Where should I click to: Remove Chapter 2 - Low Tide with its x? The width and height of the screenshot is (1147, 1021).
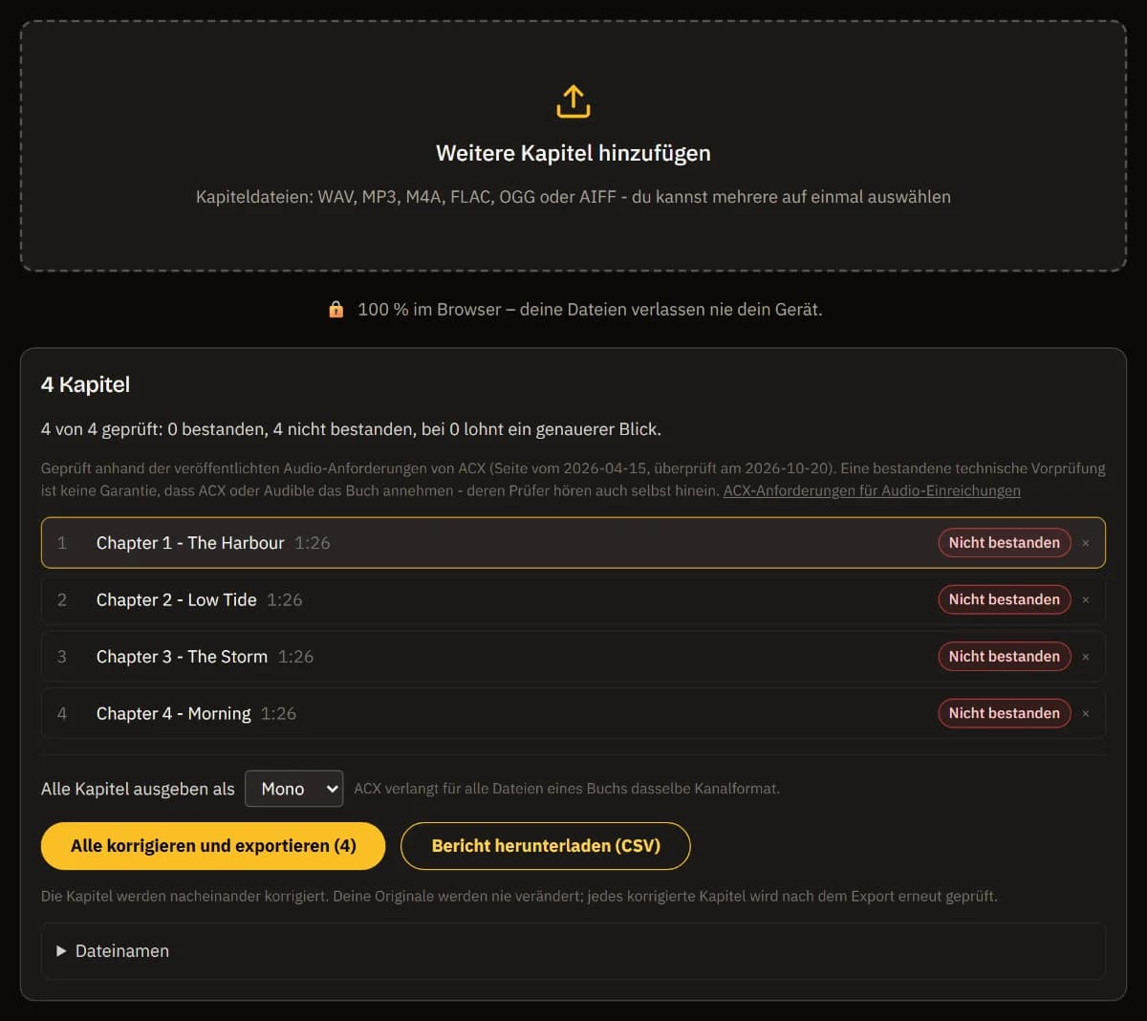pos(1086,600)
